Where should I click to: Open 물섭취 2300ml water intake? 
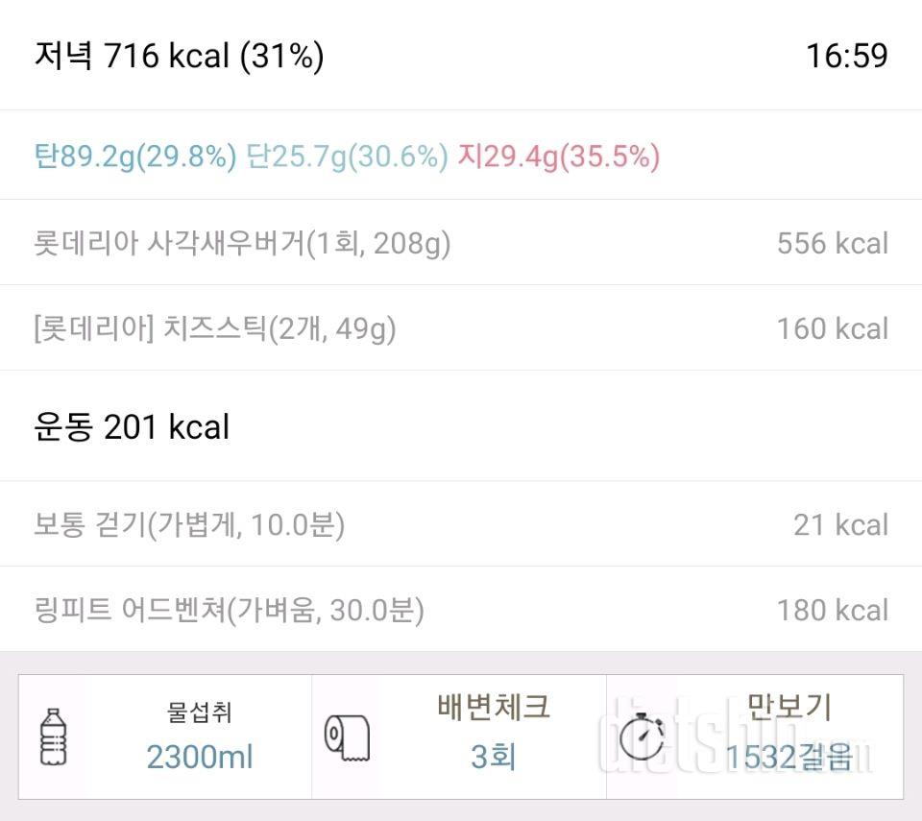165,736
